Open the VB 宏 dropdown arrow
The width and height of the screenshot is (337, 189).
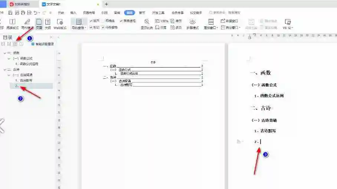click(x=292, y=28)
